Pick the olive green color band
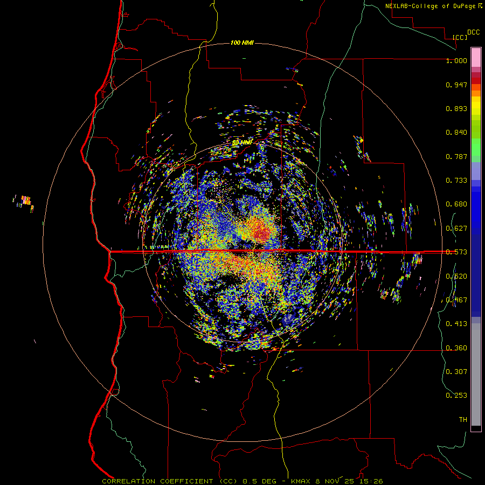 476,129
